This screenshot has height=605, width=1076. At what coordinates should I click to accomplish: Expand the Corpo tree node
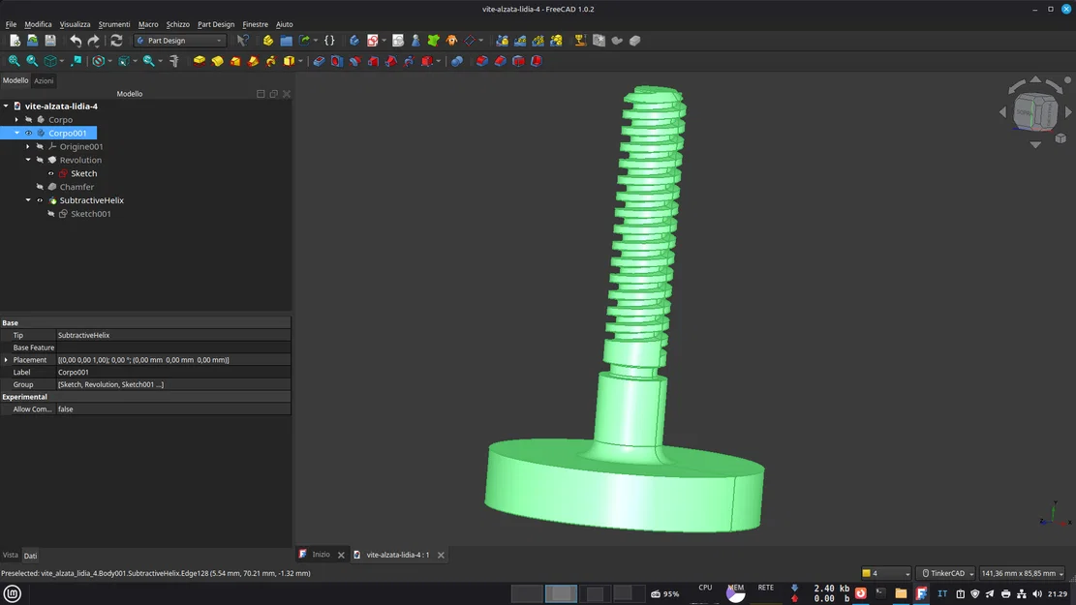click(x=17, y=119)
